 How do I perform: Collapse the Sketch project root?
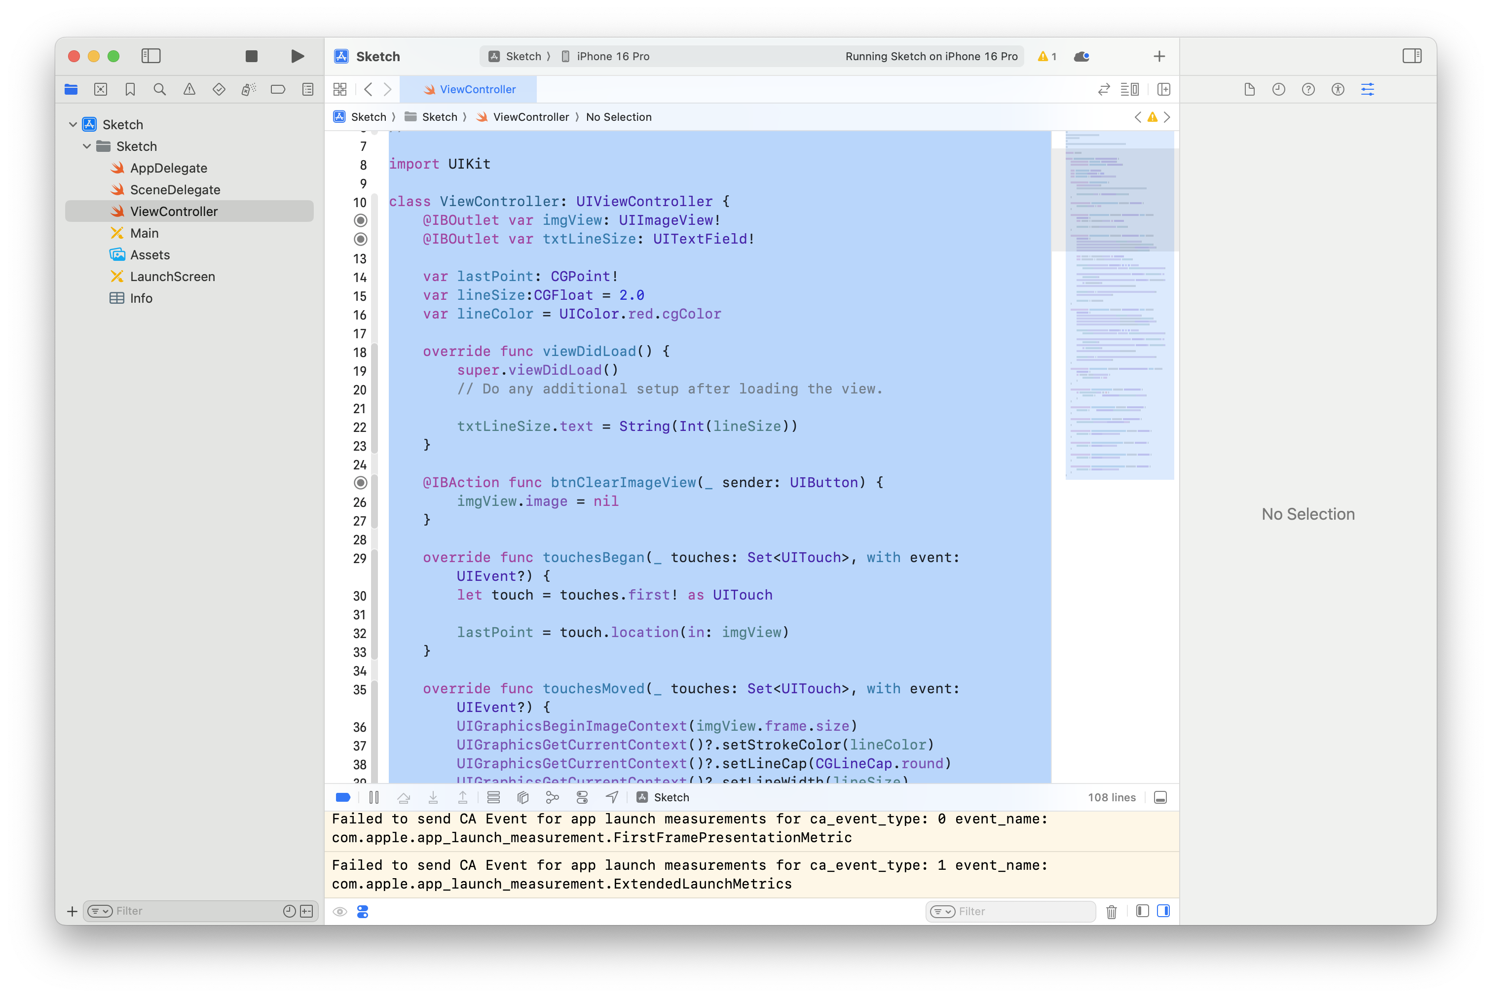point(73,125)
